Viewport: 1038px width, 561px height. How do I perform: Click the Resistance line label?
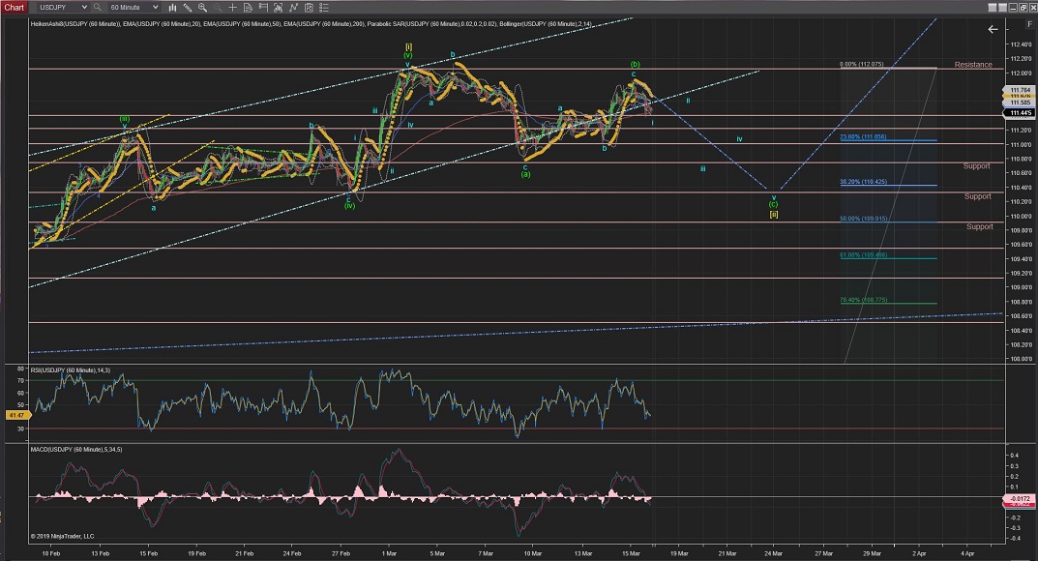click(973, 65)
